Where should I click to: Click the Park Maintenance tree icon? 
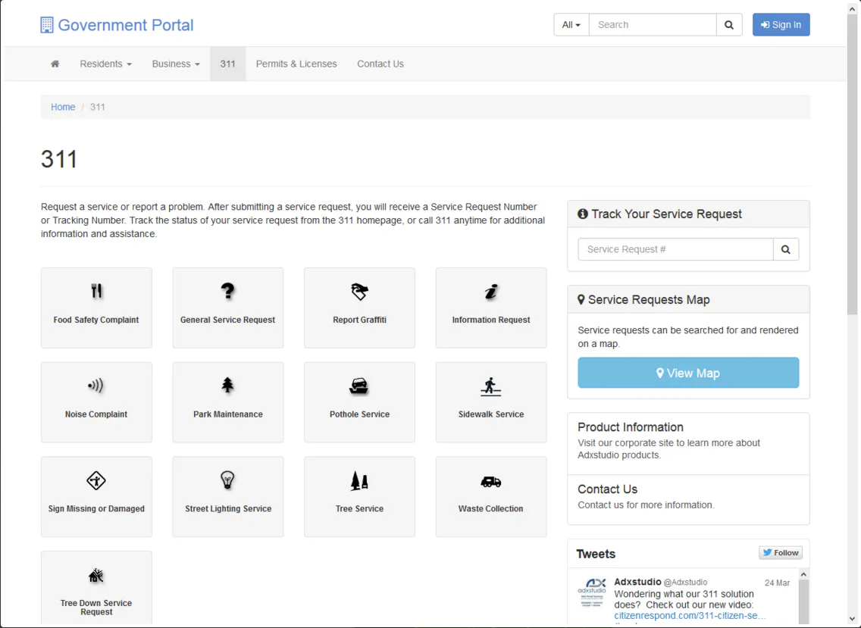click(x=228, y=386)
